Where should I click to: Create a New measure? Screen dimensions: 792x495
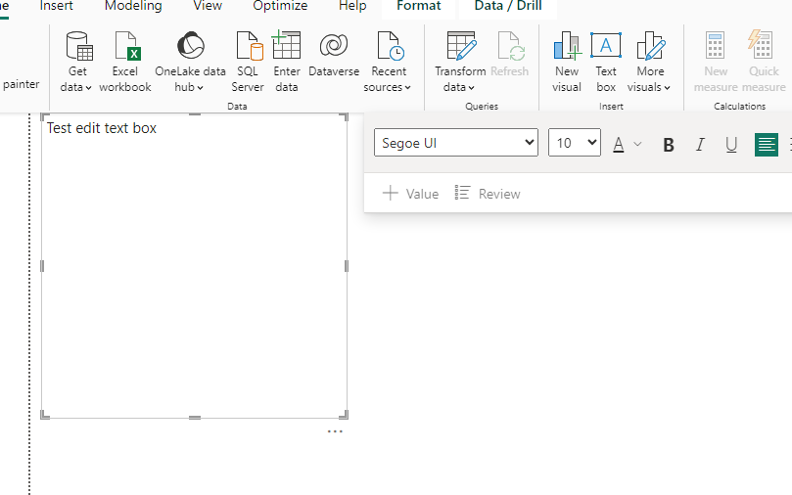[x=716, y=63]
